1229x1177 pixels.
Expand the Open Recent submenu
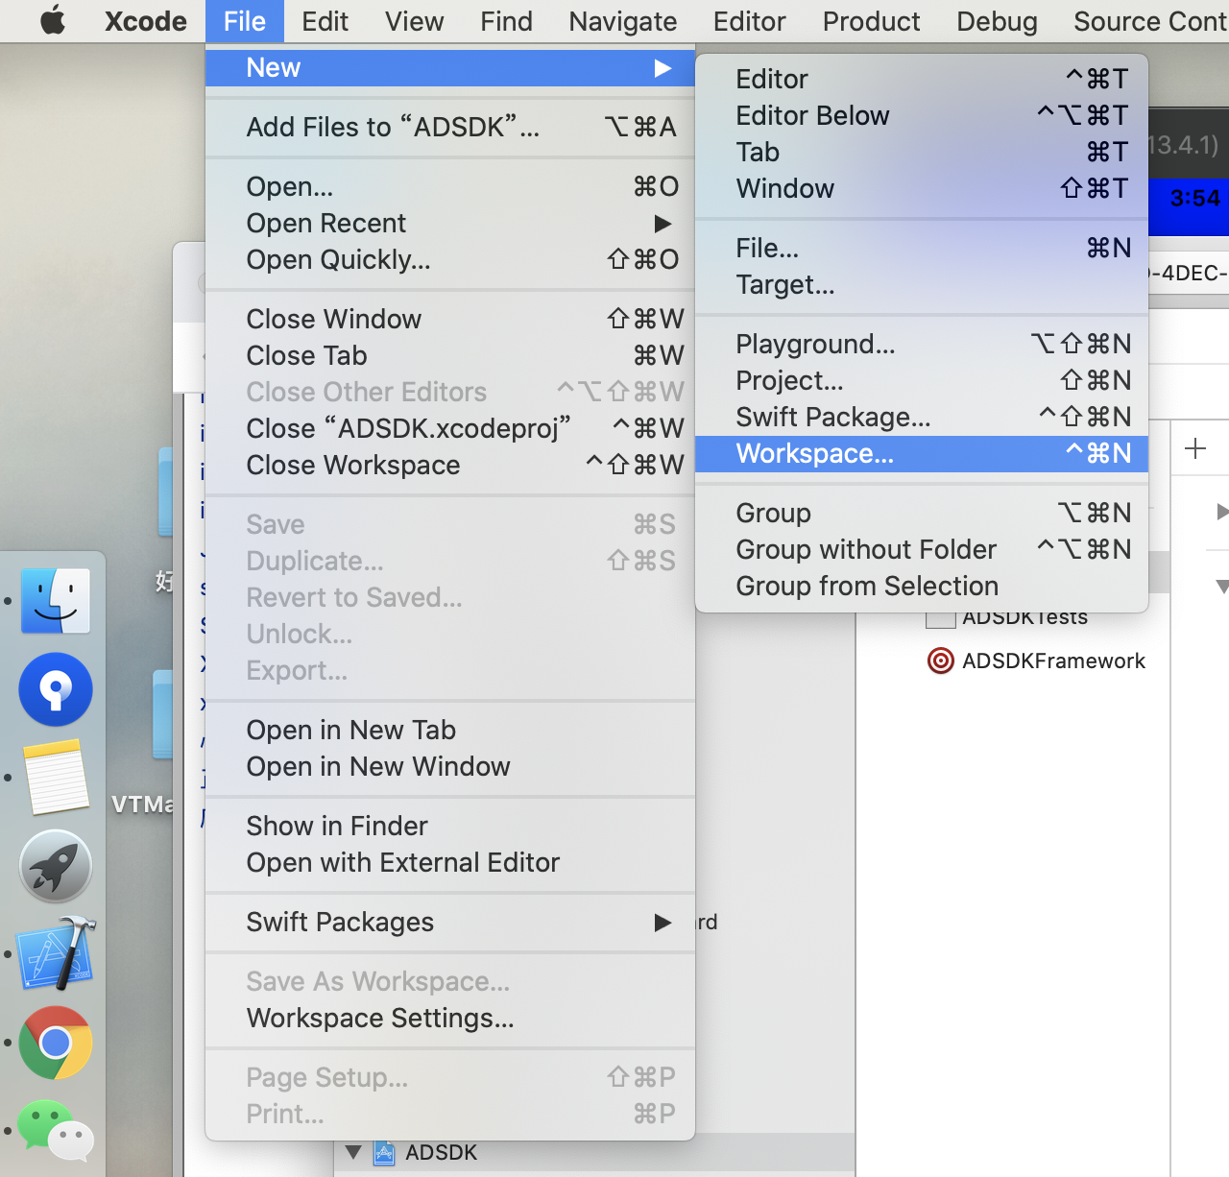pos(663,224)
